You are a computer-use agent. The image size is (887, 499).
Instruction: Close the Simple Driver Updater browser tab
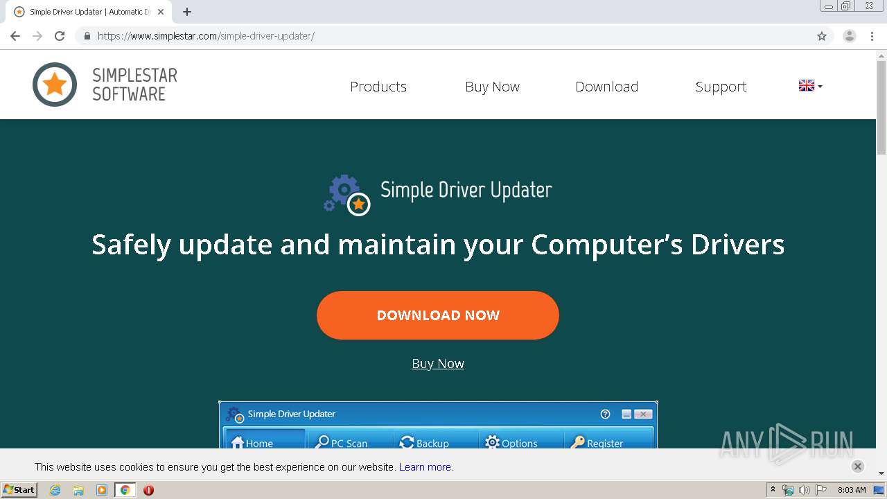[x=161, y=12]
